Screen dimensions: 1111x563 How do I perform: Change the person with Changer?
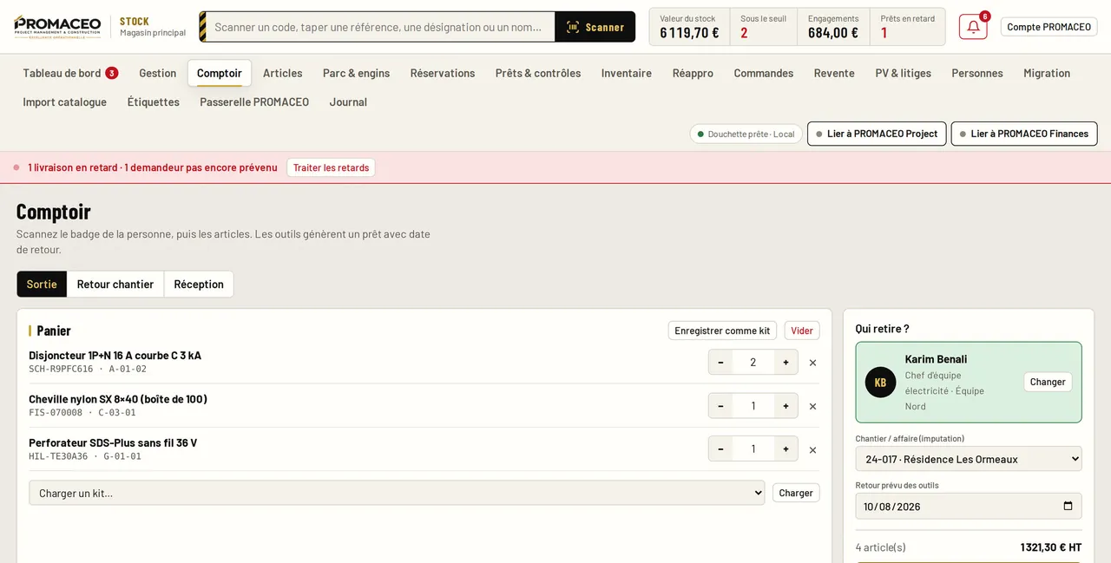click(x=1048, y=382)
